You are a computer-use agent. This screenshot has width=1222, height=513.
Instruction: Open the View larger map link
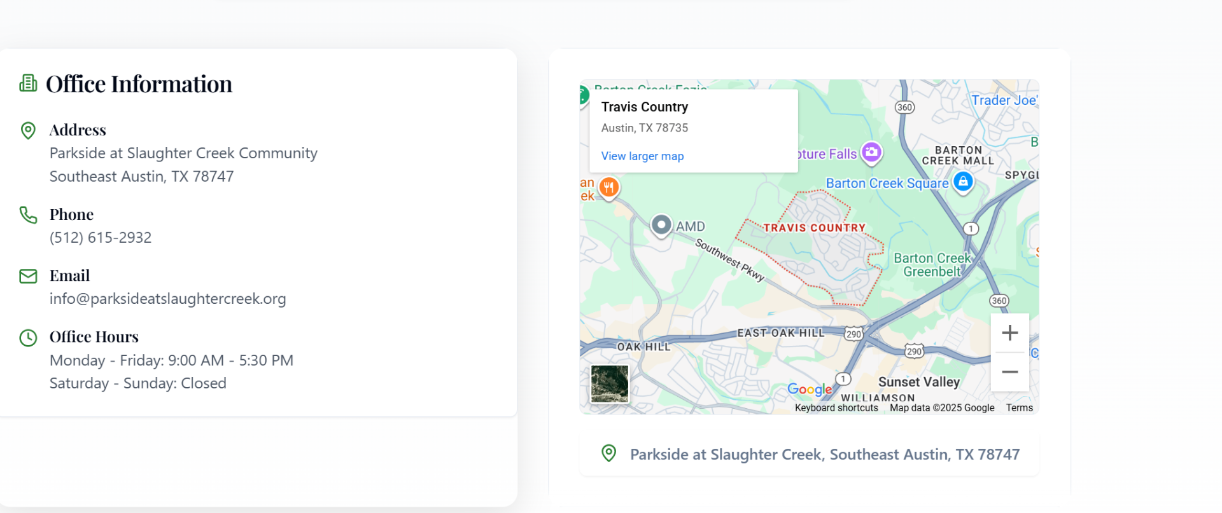642,156
